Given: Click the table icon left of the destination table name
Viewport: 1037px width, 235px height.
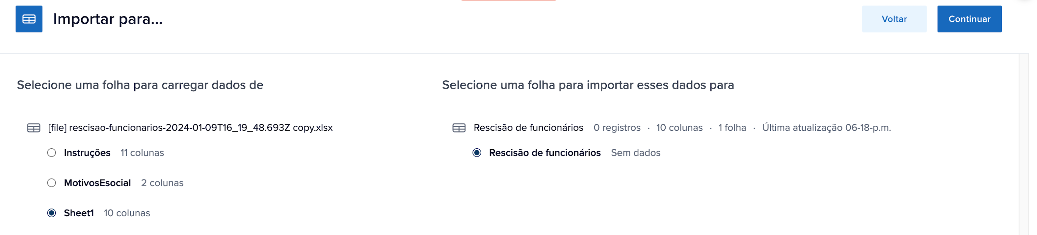Looking at the screenshot, I should coord(459,128).
